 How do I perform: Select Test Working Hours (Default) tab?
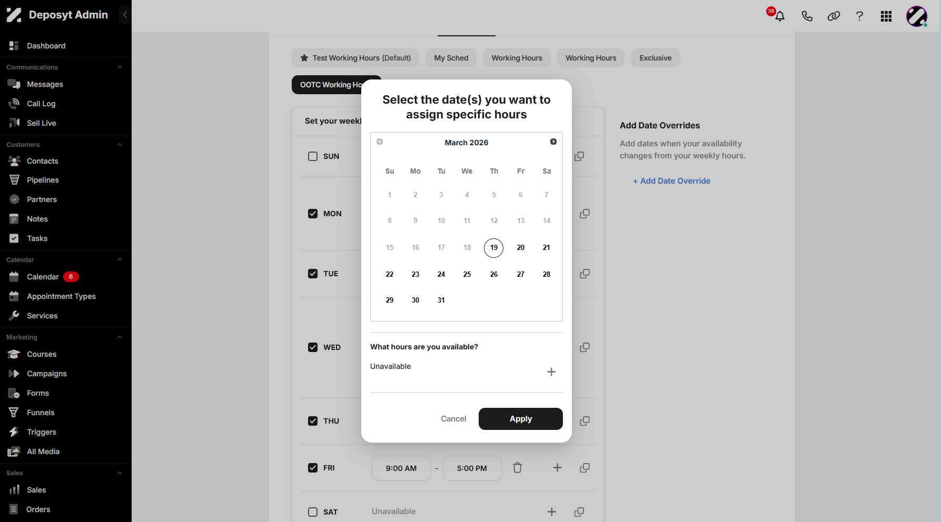click(355, 58)
